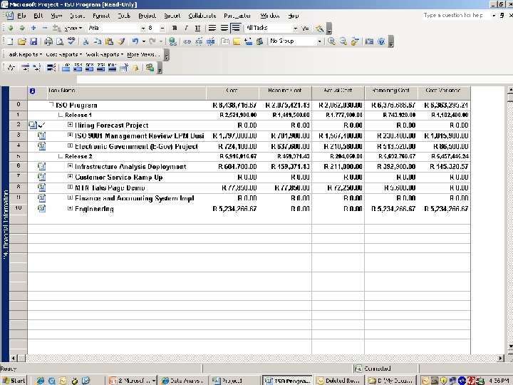The width and height of the screenshot is (513, 385).
Task: Toggle align right
Action: click(x=236, y=28)
